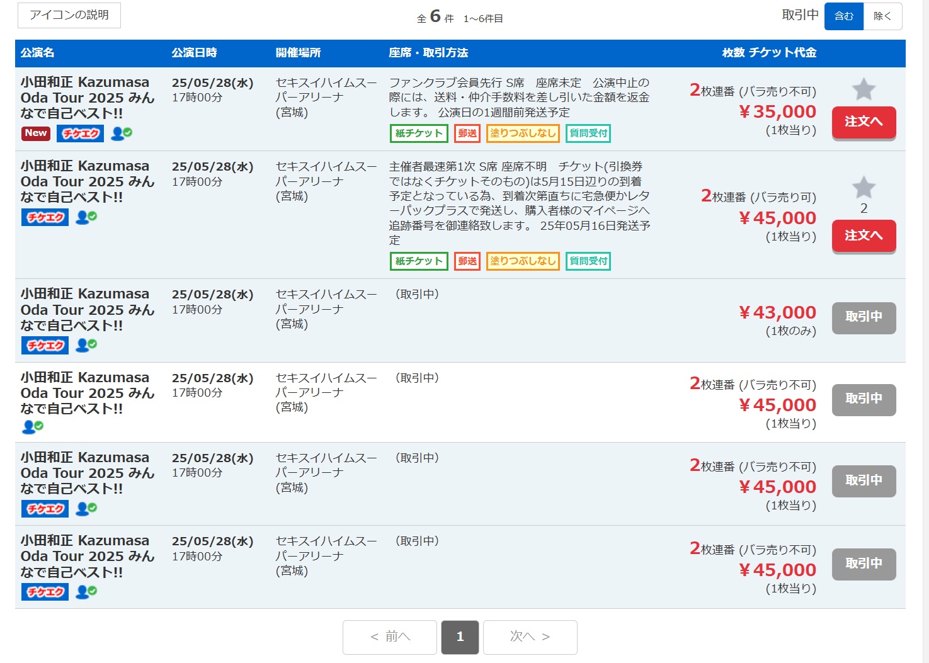929x663 pixels.
Task: Select 除く for 取引中 filter
Action: click(x=882, y=16)
